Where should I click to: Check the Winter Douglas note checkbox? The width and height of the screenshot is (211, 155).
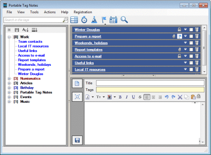click(x=191, y=30)
